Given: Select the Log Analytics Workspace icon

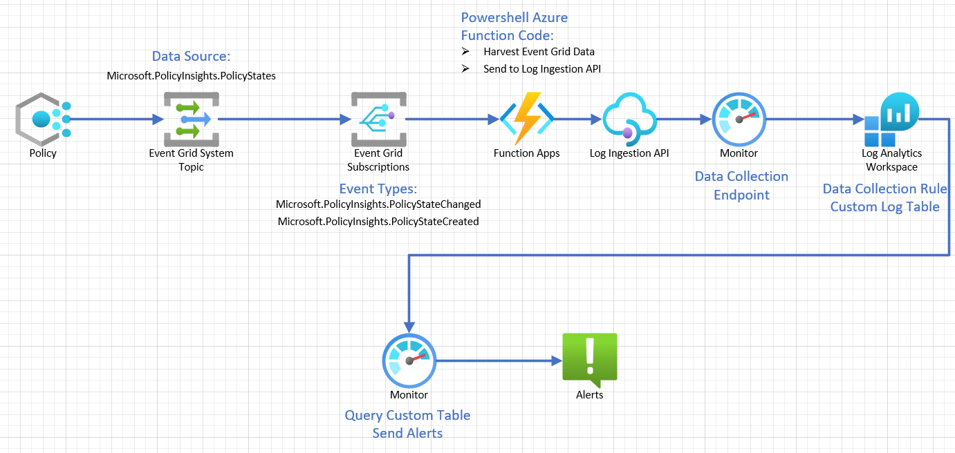Looking at the screenshot, I should (x=891, y=119).
